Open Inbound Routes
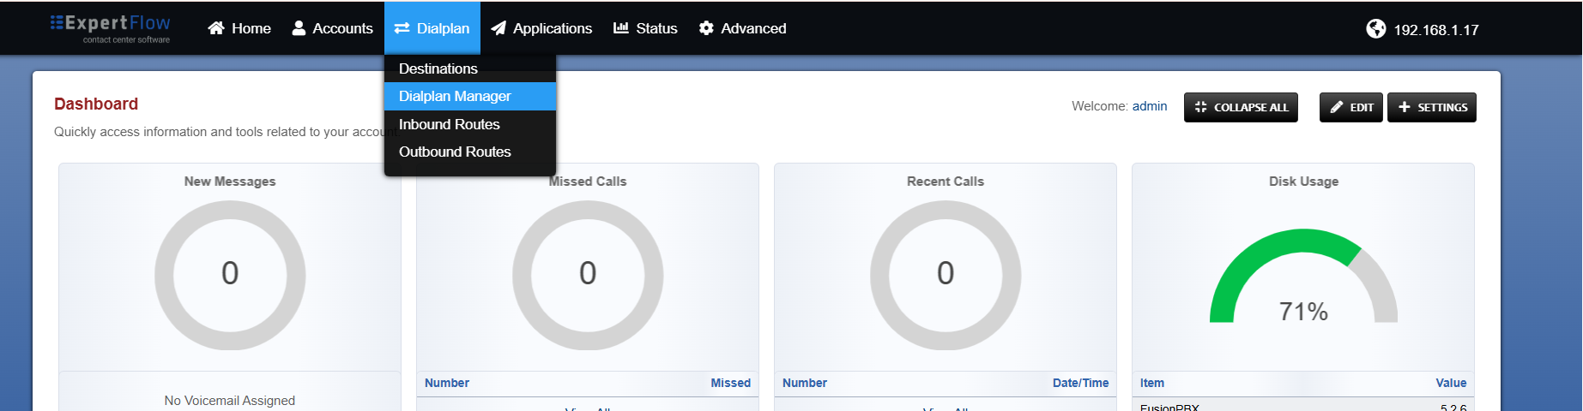The image size is (1583, 411). [x=470, y=124]
